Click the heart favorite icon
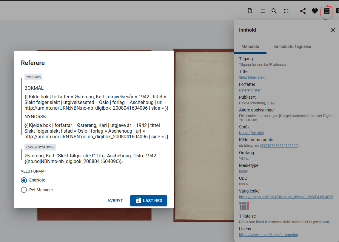339x242 pixels. click(315, 11)
